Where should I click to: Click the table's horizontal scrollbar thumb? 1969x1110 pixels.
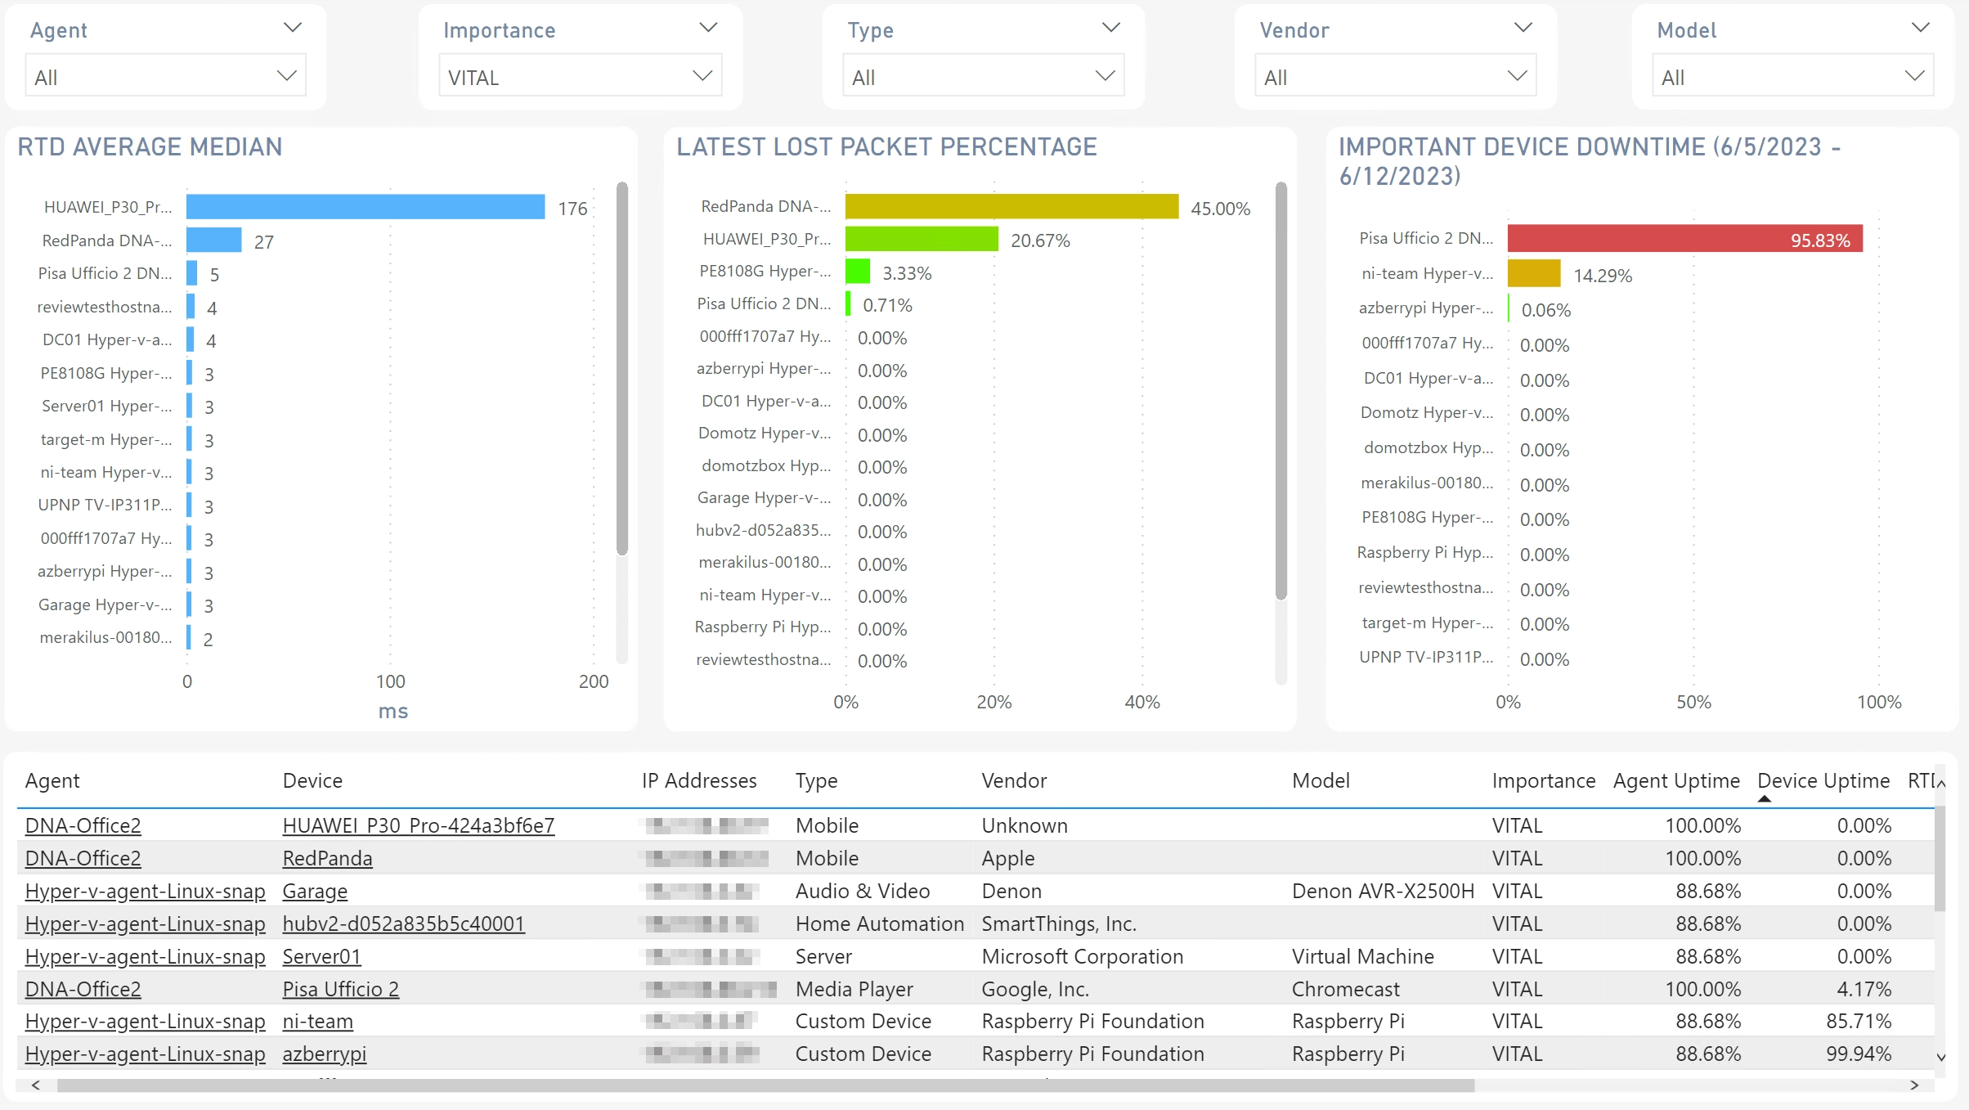click(x=766, y=1085)
